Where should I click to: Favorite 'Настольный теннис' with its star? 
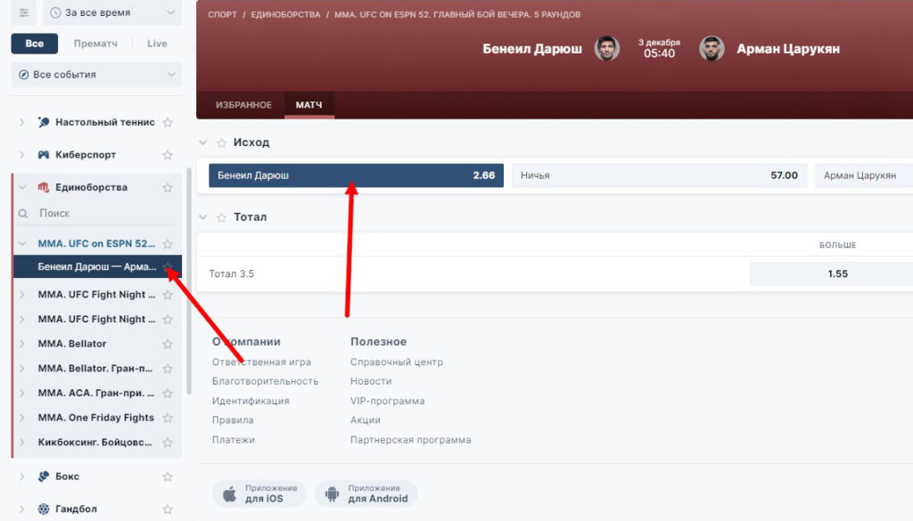168,122
